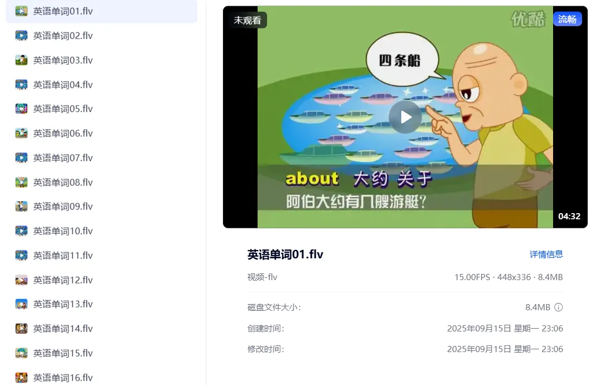591x385 pixels.
Task: Select the highlighted 英语单词01.flv row
Action: point(101,11)
